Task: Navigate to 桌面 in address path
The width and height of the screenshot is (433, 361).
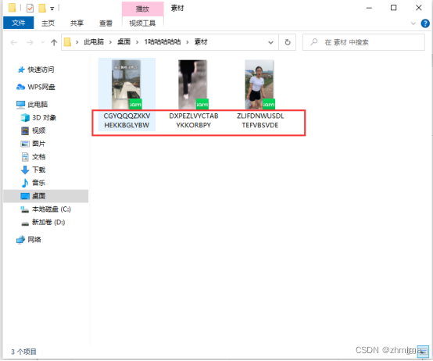Action: (123, 42)
